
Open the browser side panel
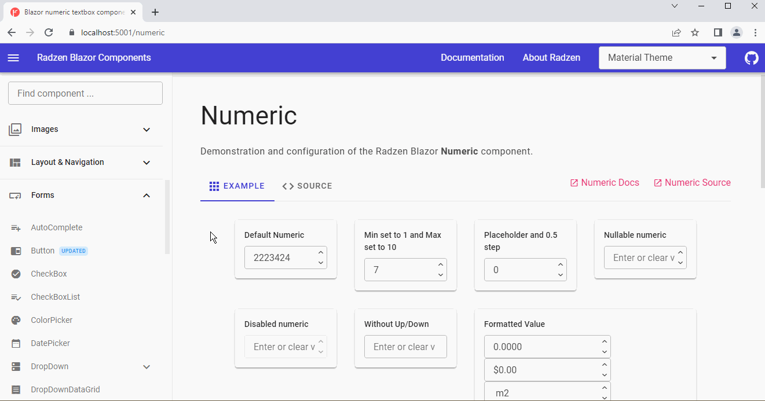[x=718, y=32]
